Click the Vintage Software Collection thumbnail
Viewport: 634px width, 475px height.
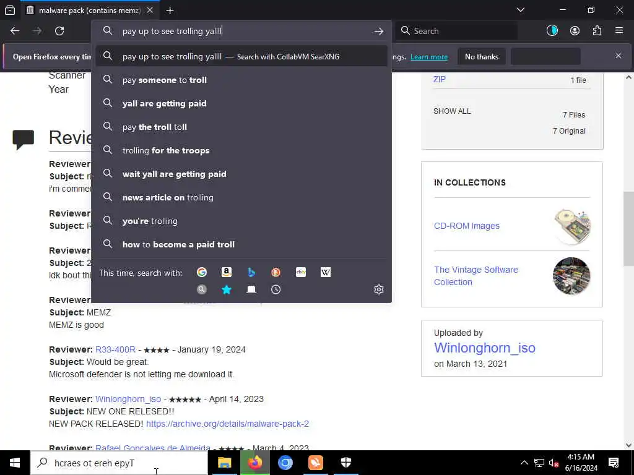tap(571, 276)
